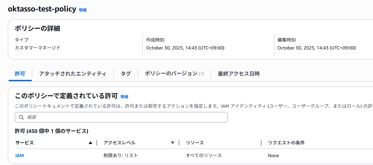Go to the 最終アクセス日時 tab
The height and width of the screenshot is (165, 373).
click(x=239, y=74)
